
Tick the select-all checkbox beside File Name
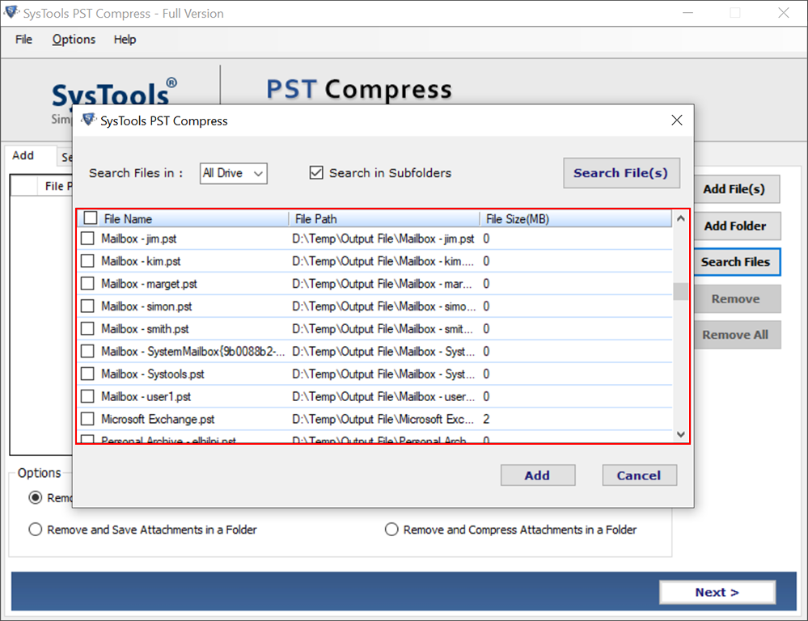click(x=91, y=218)
